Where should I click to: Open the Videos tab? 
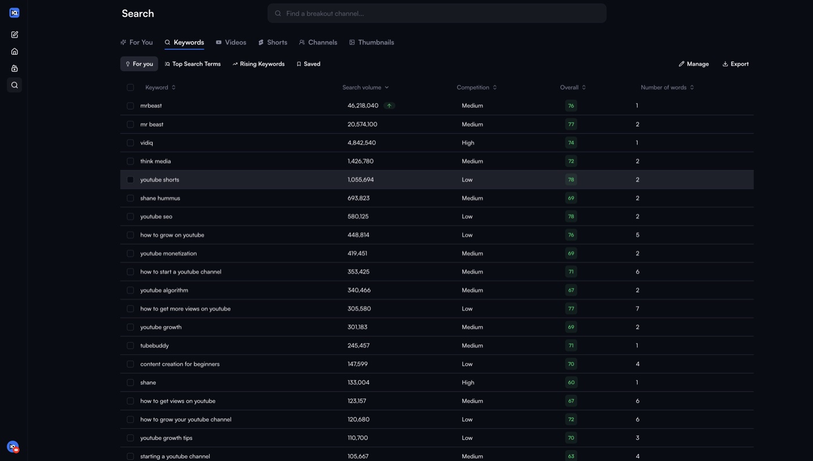point(231,42)
